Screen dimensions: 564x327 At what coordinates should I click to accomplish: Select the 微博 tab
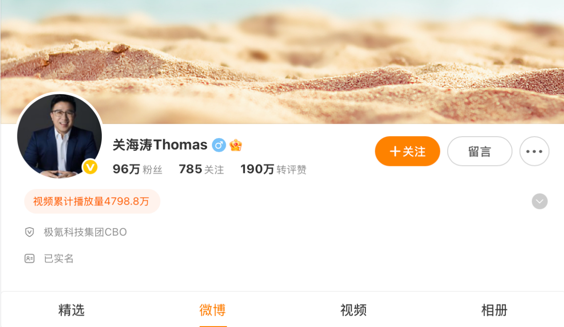click(212, 310)
